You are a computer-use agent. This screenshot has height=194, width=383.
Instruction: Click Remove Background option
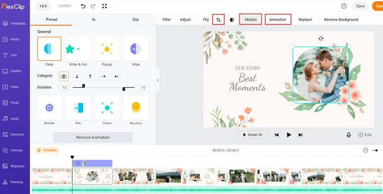click(341, 19)
